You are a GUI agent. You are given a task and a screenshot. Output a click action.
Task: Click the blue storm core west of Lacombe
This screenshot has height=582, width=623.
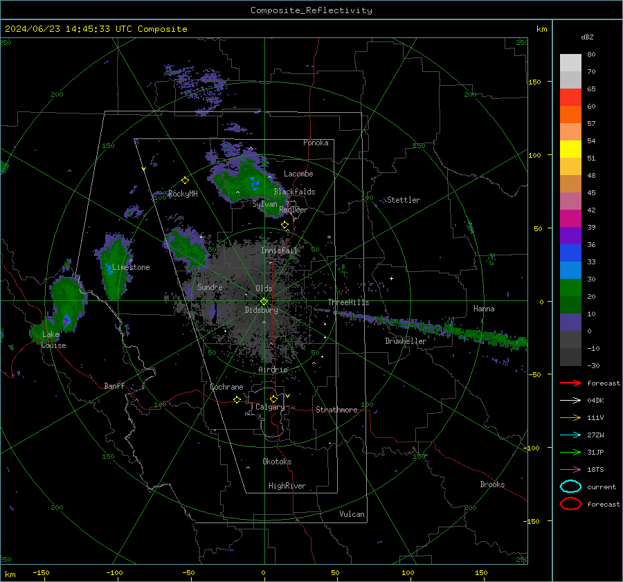point(255,183)
